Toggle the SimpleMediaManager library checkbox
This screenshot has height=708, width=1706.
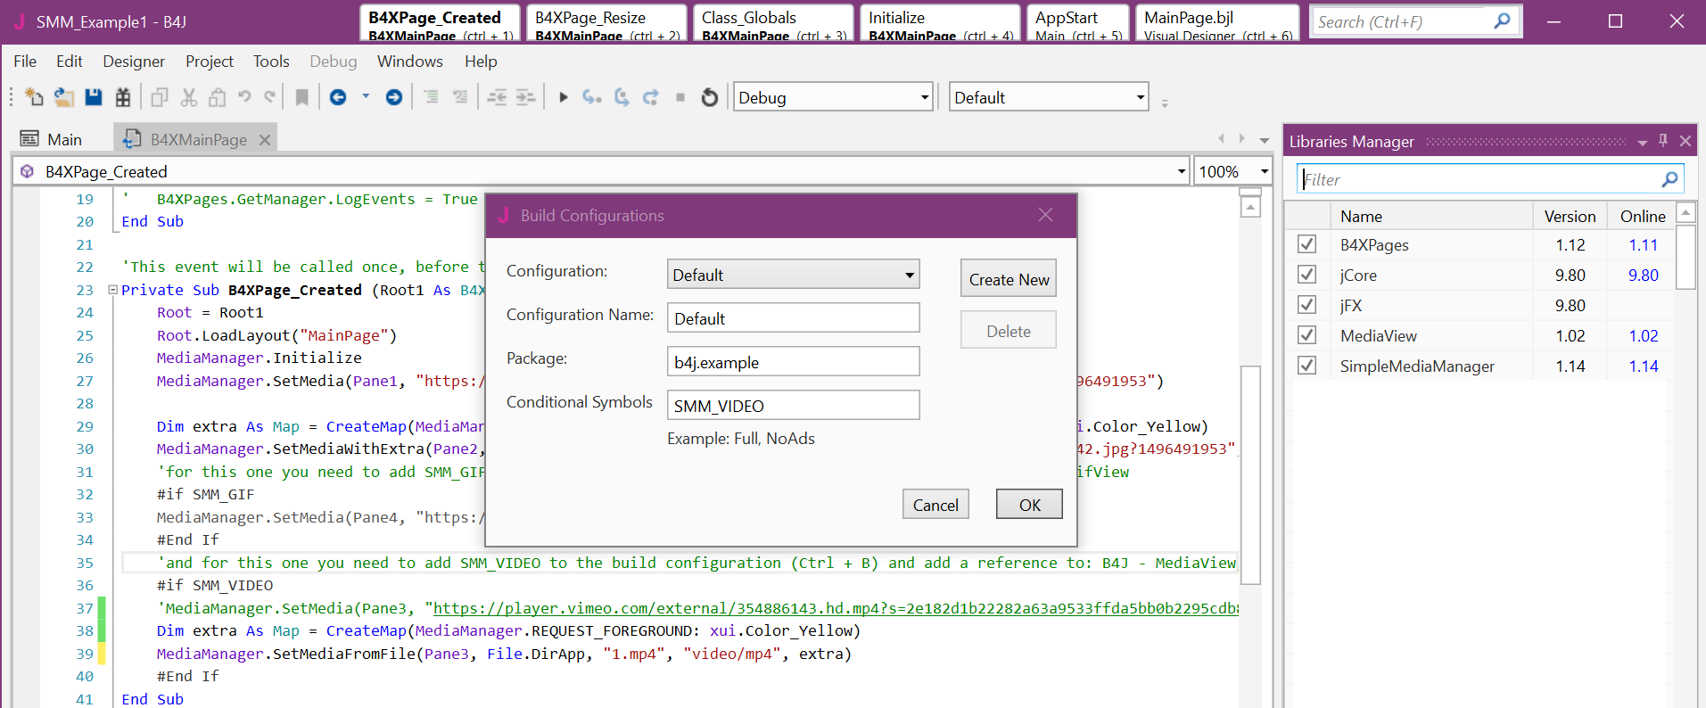[x=1306, y=366]
